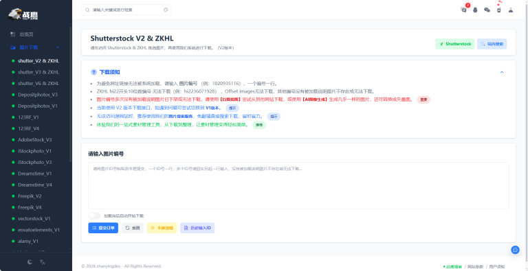
Task: Click the shortcut icon inside search box
Action: pos(166,10)
